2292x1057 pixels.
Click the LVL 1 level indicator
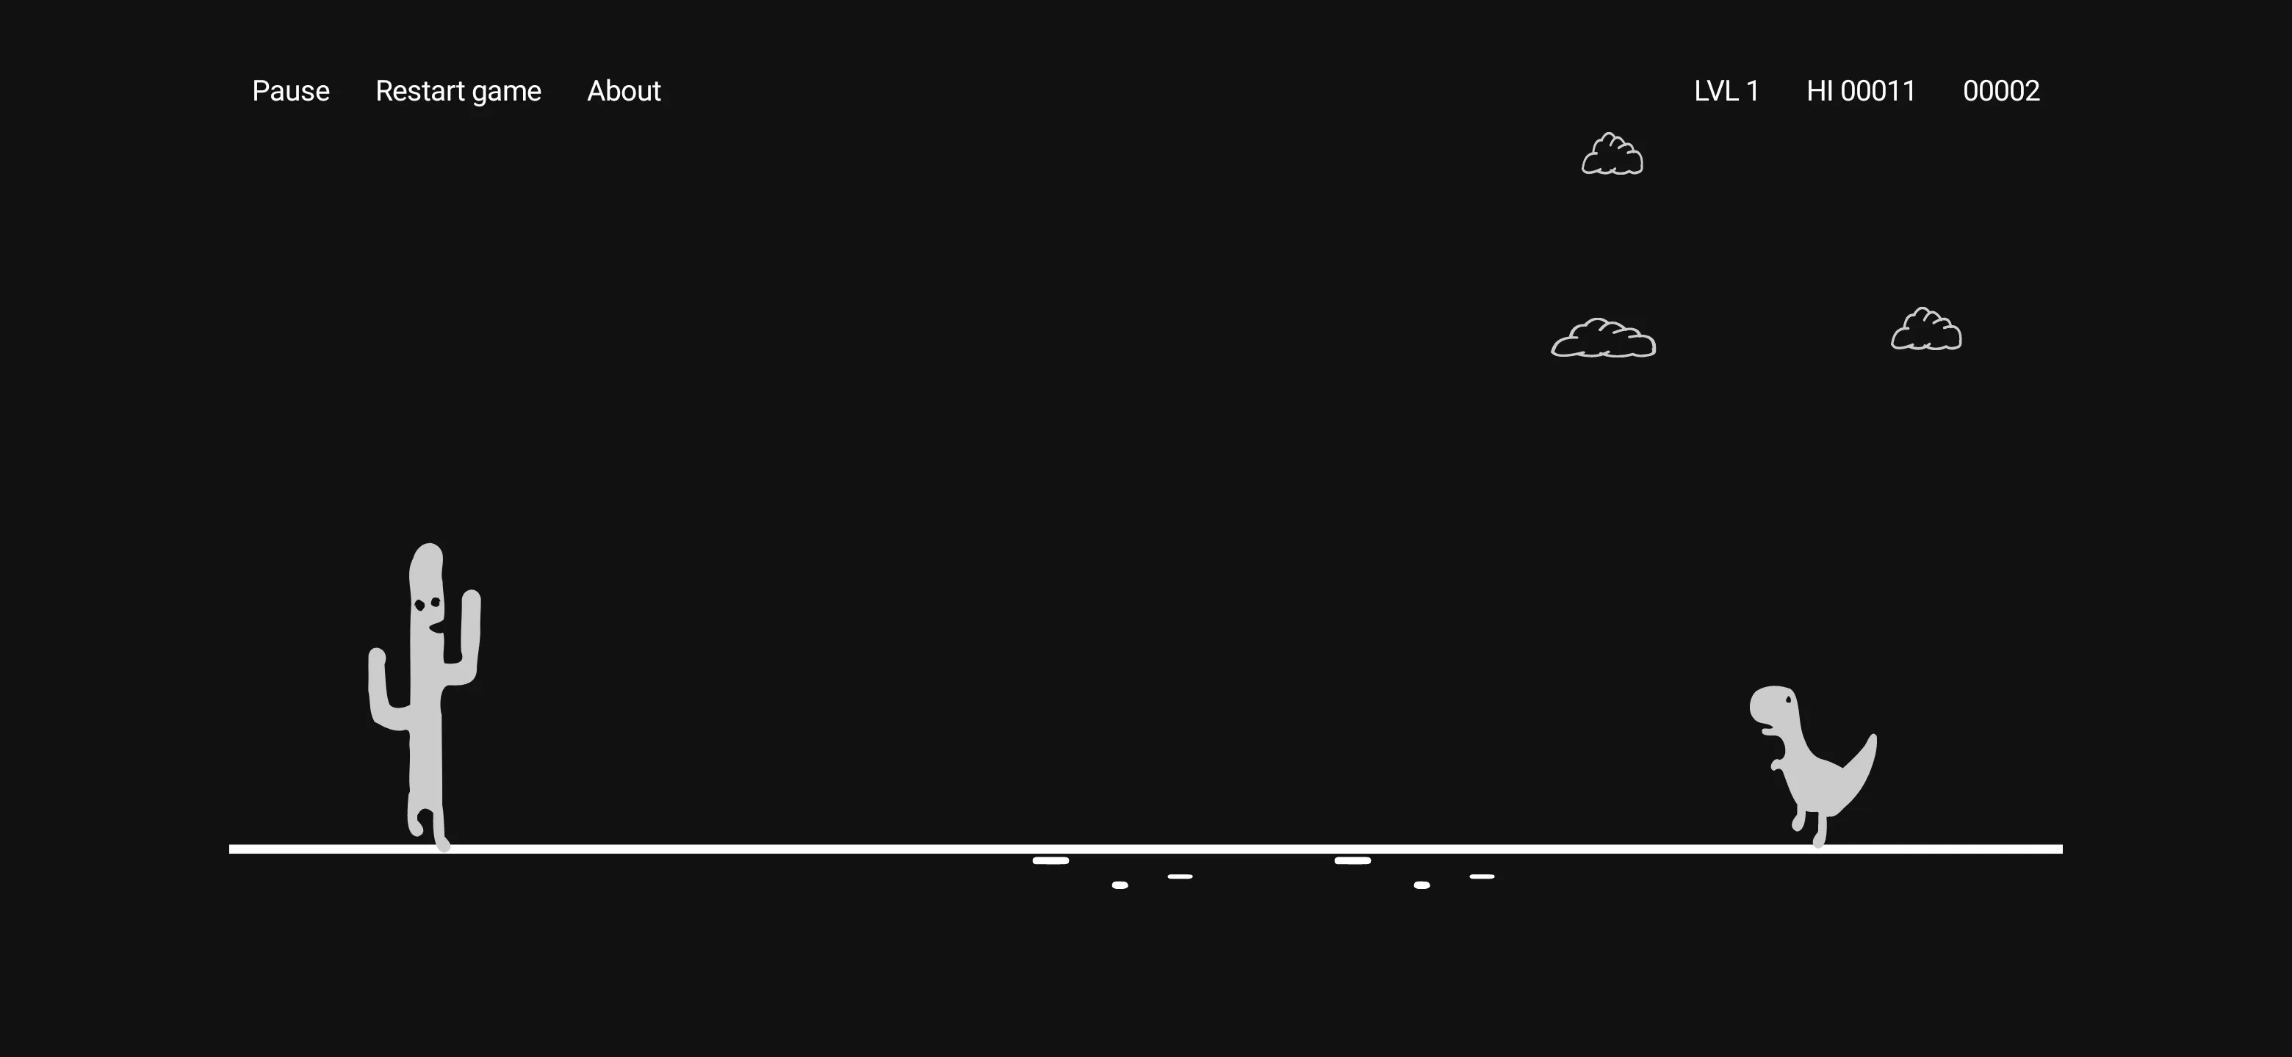[x=1725, y=90]
